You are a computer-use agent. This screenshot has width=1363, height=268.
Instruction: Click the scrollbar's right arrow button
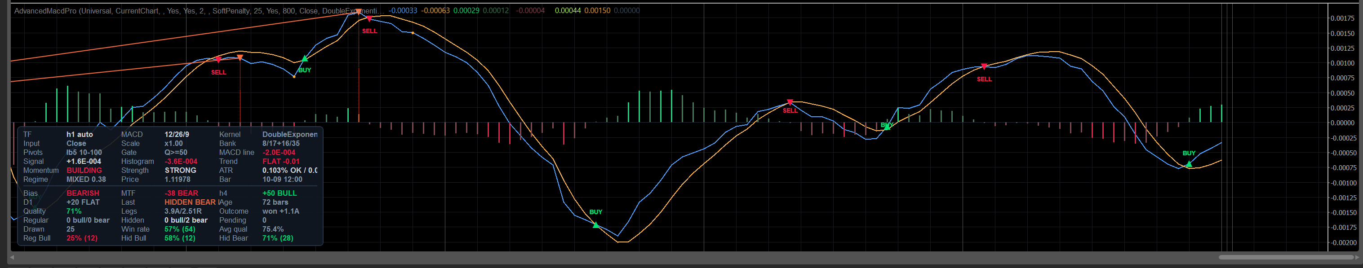[x=1356, y=257]
